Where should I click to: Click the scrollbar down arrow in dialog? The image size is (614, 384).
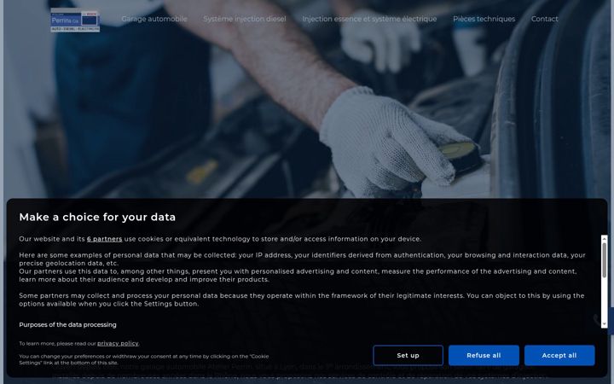pos(605,324)
